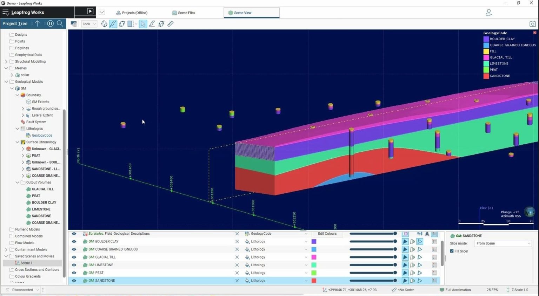The width and height of the screenshot is (539, 296).
Task: Remove GM: GLACIAL TILL from the scene
Action: click(x=237, y=257)
